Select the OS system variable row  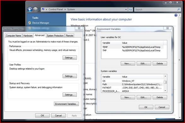click(x=132, y=81)
